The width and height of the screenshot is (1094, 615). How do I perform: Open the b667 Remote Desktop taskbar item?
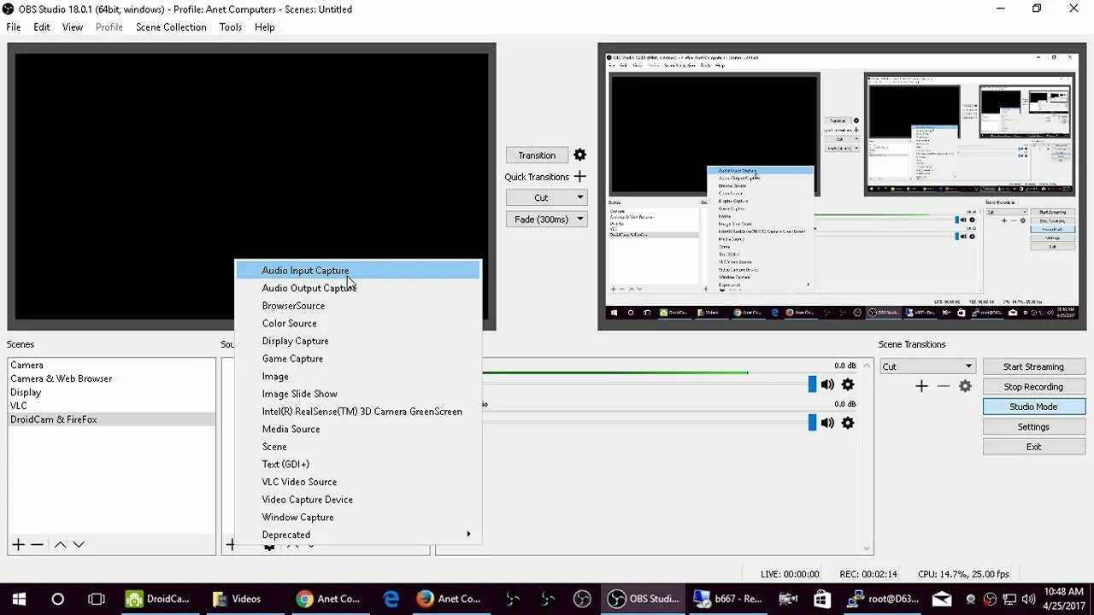[728, 599]
